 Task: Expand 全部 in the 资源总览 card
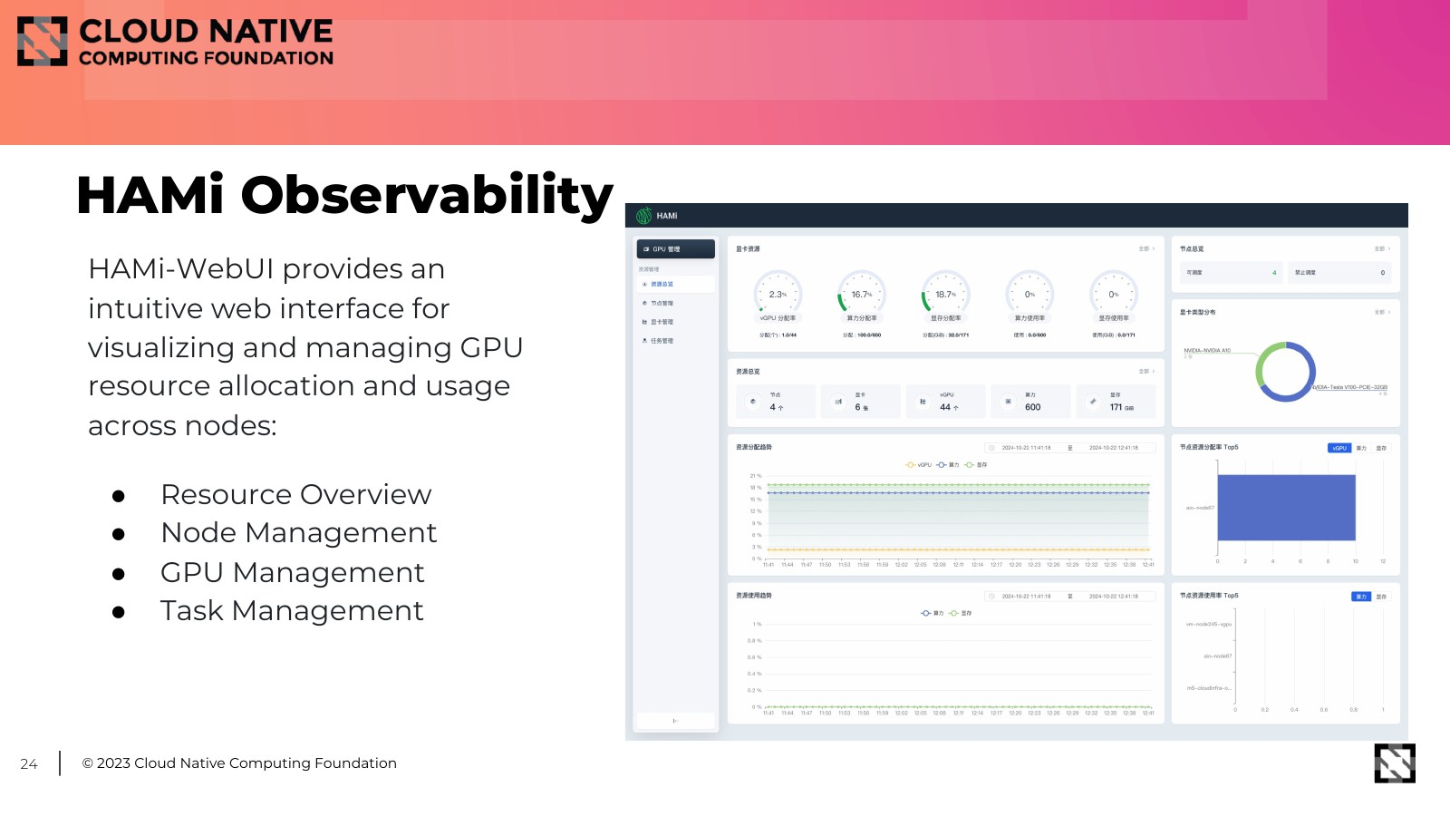[x=1146, y=372]
